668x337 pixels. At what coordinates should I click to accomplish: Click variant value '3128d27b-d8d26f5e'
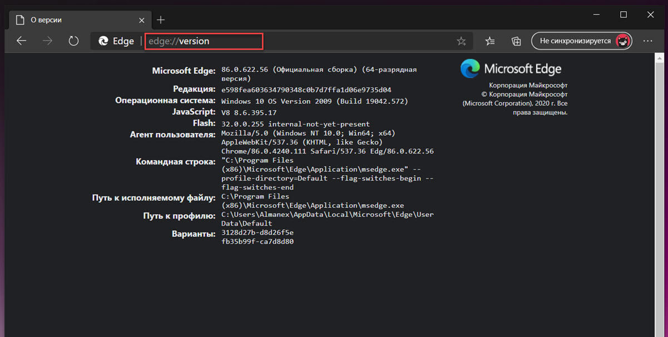pyautogui.click(x=258, y=232)
